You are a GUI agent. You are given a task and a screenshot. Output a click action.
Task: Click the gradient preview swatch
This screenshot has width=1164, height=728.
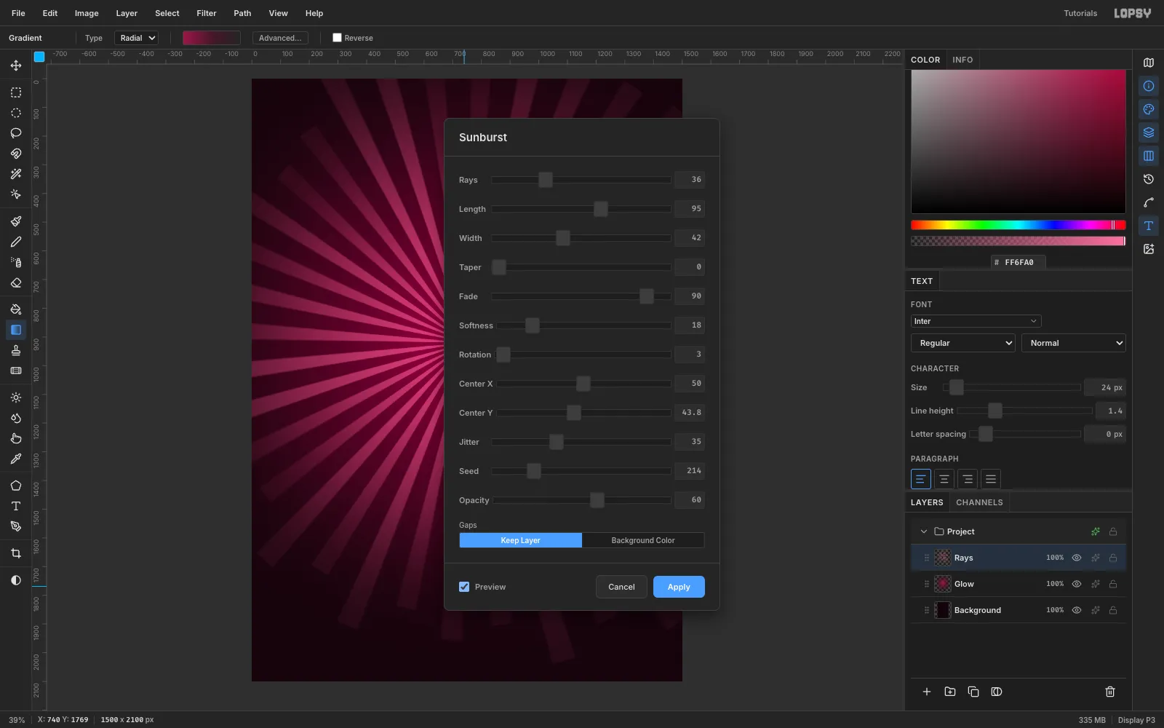[x=212, y=38]
